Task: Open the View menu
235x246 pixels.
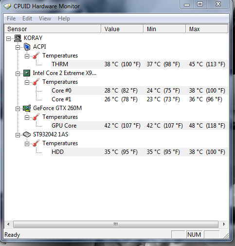Action: (45, 19)
